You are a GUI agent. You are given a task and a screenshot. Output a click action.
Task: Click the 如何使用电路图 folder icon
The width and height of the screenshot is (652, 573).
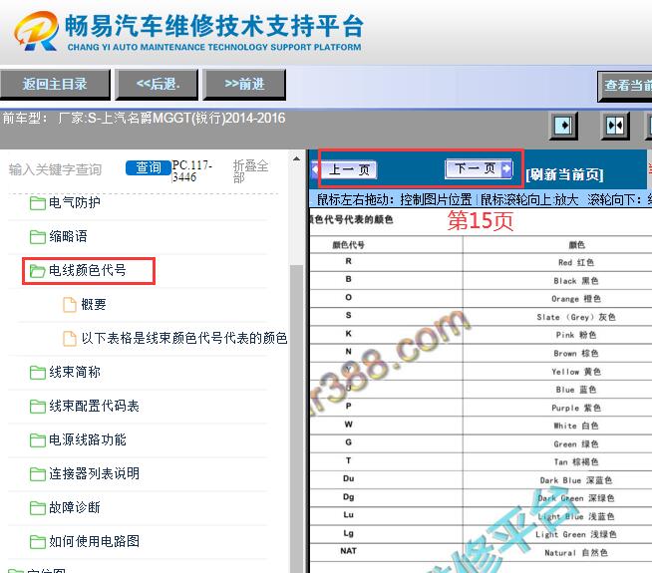click(x=38, y=542)
